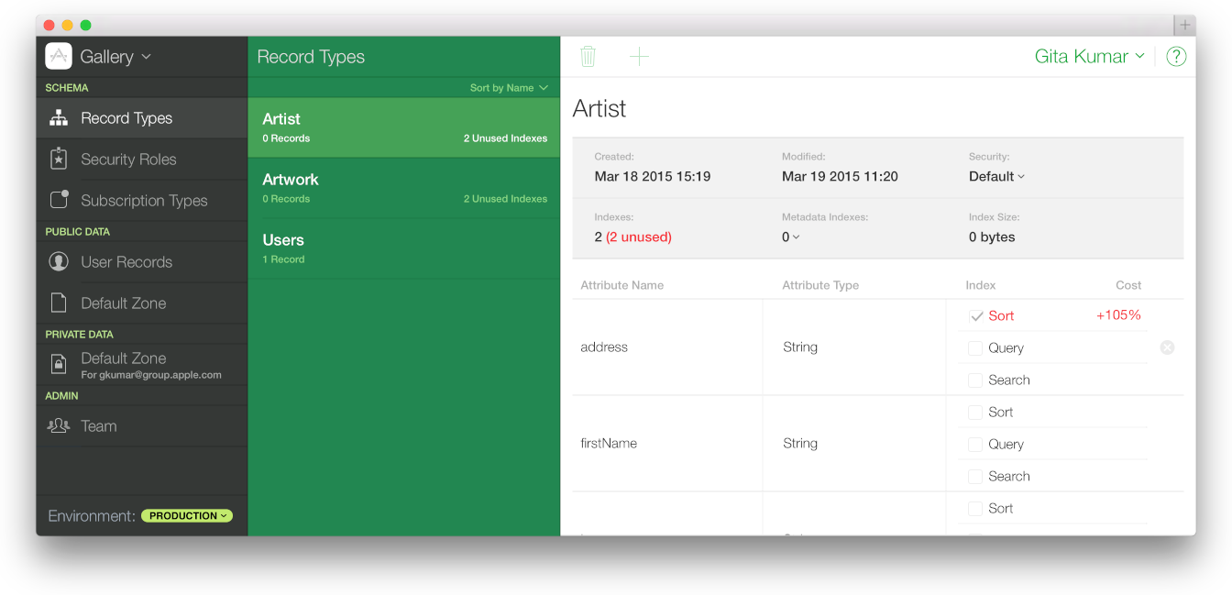Click the trash delete icon

pos(588,56)
